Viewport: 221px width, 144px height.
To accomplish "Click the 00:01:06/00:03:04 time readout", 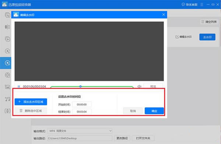I will click(34, 87).
